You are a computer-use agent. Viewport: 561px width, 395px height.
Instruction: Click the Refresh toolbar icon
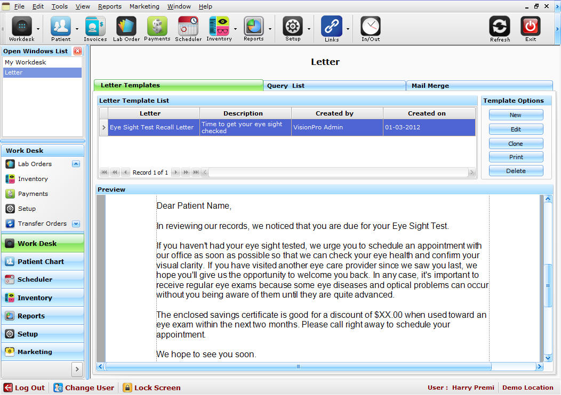point(500,27)
